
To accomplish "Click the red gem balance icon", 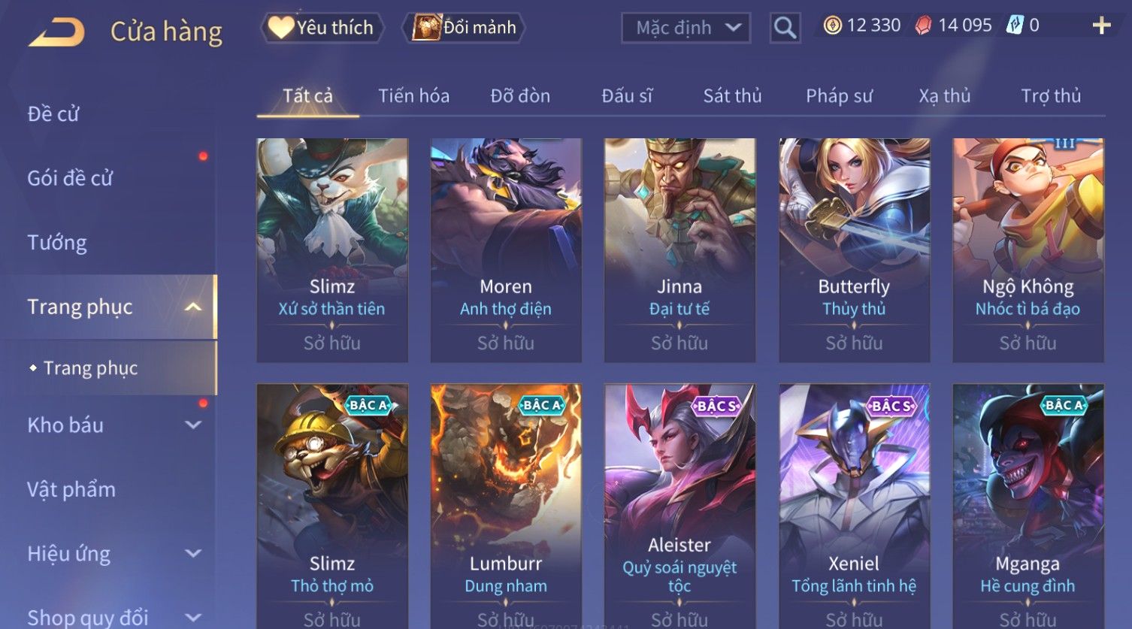I will pyautogui.click(x=923, y=26).
